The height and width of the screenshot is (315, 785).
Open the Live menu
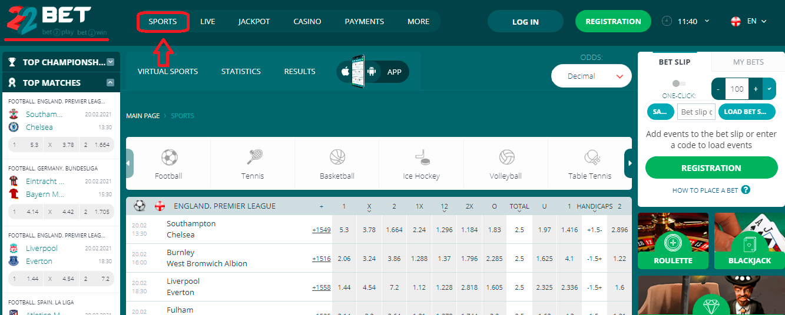coord(208,21)
